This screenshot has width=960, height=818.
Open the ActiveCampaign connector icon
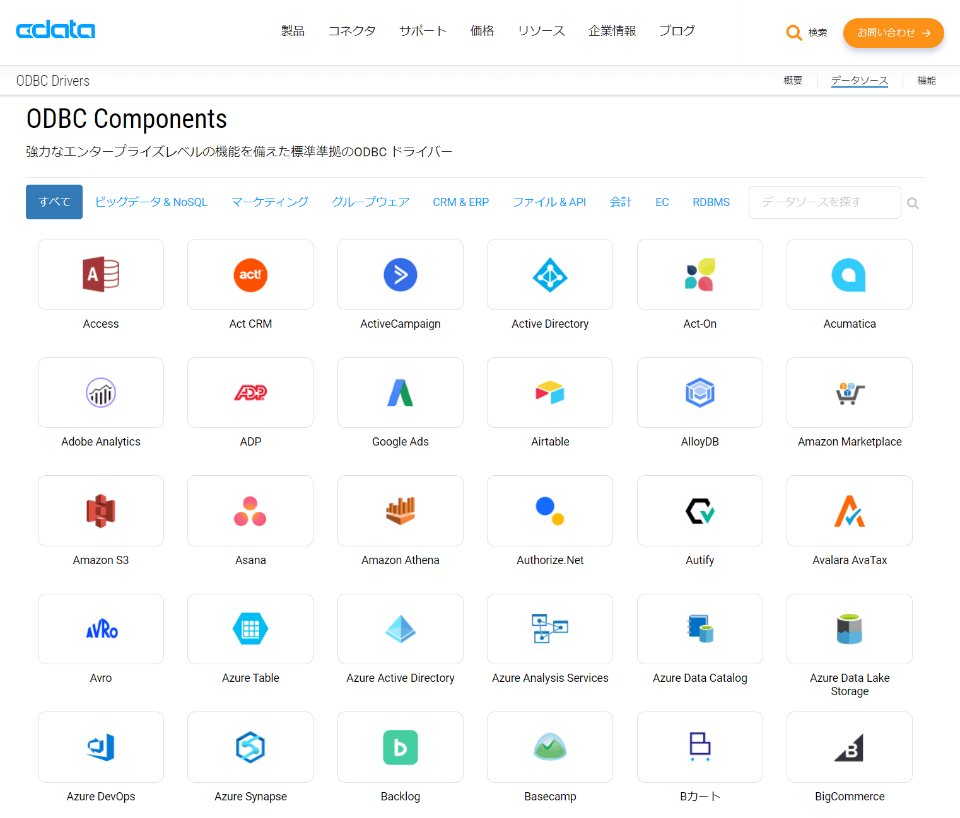401,275
